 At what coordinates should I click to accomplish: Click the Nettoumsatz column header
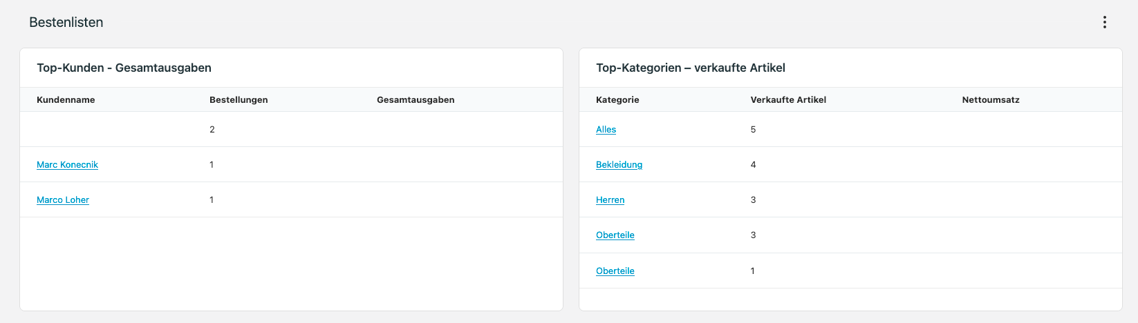tap(990, 100)
